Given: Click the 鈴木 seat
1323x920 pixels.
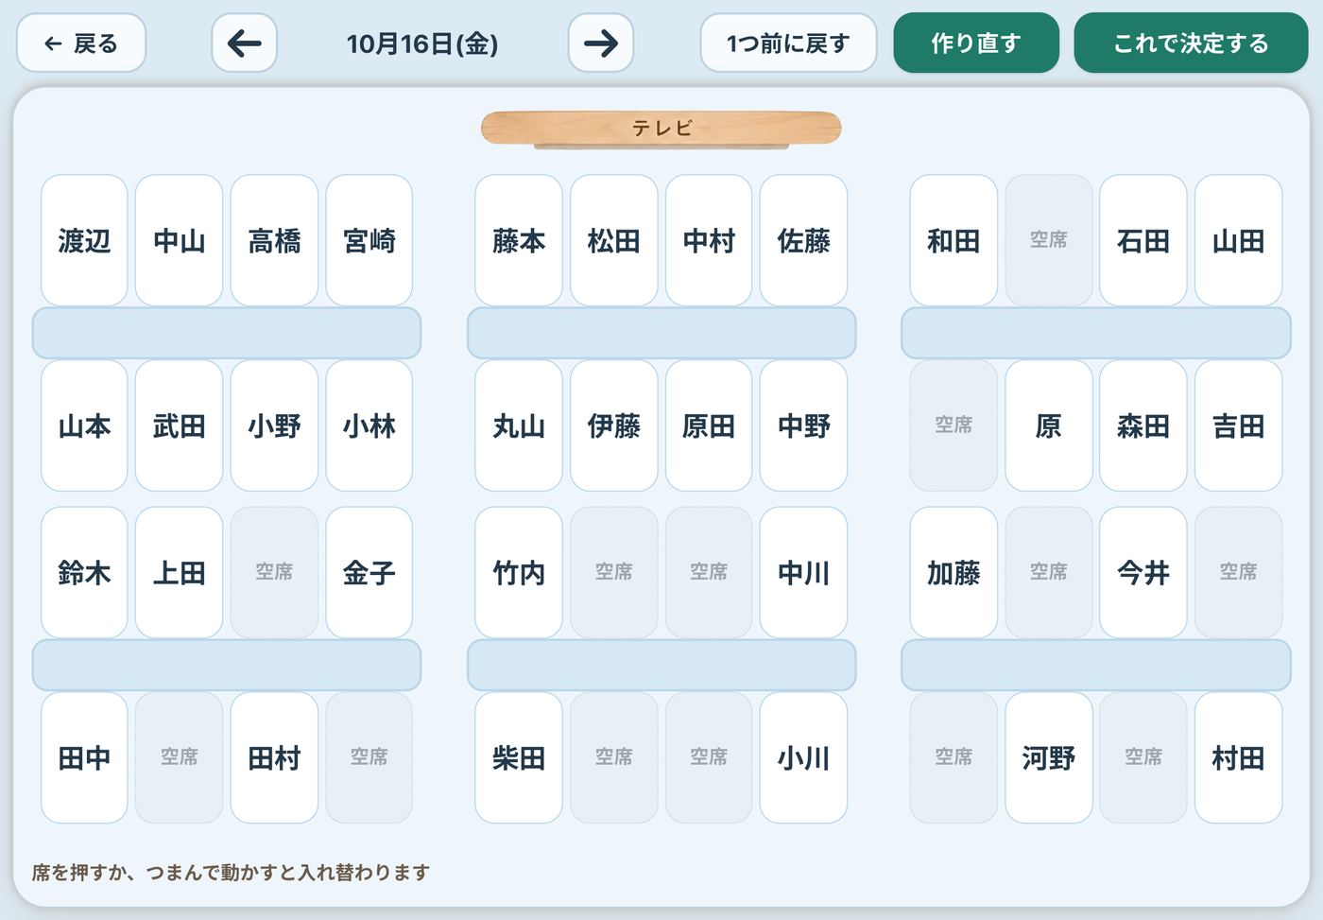Looking at the screenshot, I should [84, 572].
